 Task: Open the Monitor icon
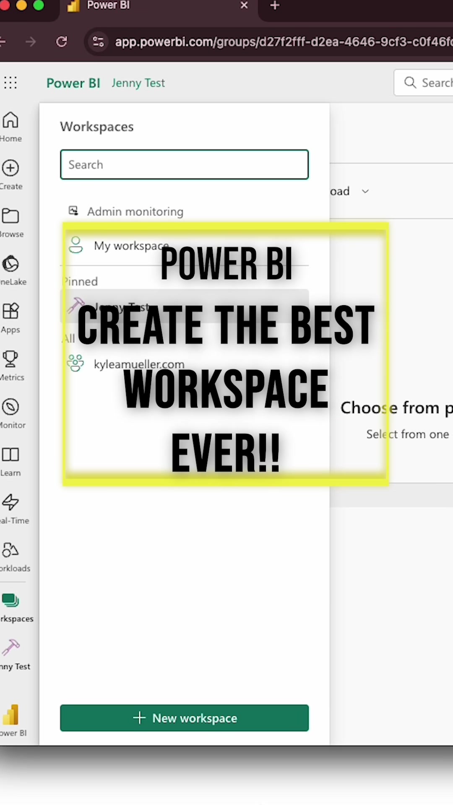click(x=10, y=407)
